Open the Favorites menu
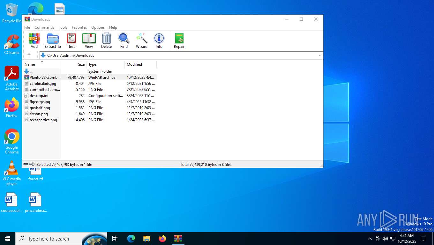This screenshot has width=434, height=245. click(x=79, y=27)
